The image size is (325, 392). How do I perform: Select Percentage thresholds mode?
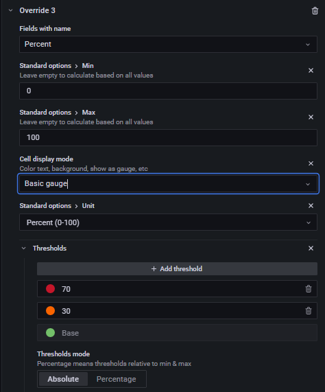point(117,379)
